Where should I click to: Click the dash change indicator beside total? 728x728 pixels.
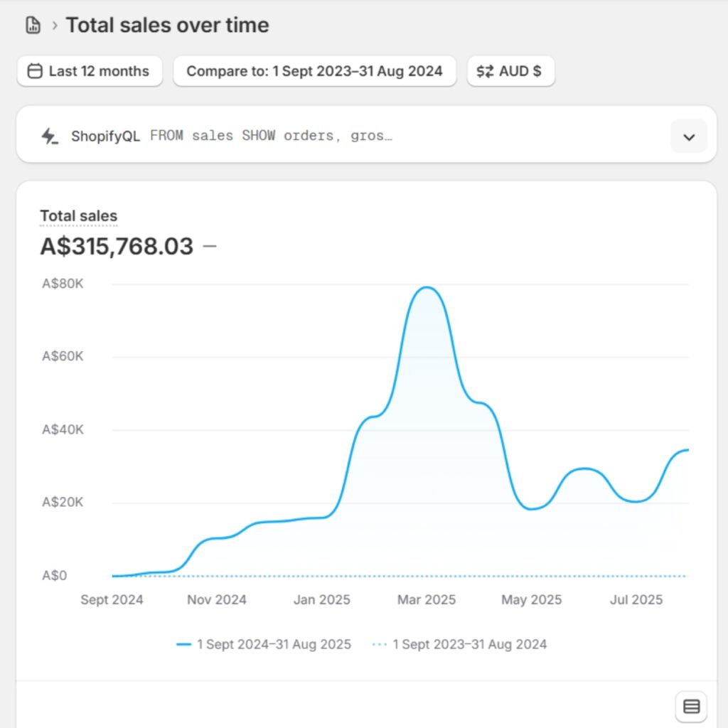210,246
